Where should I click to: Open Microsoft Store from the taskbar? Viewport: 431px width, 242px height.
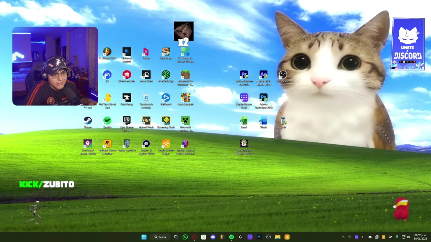point(203,237)
